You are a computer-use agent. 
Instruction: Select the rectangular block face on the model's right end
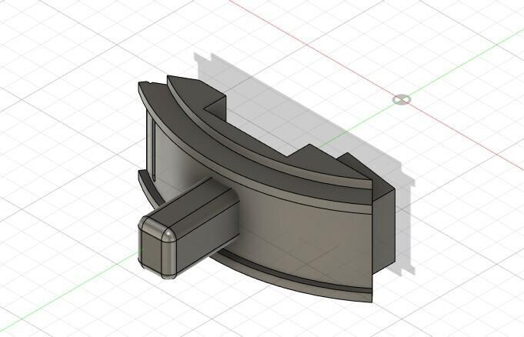pyautogui.click(x=383, y=231)
